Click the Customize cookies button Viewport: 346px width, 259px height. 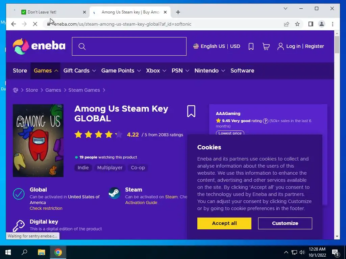tap(285, 223)
